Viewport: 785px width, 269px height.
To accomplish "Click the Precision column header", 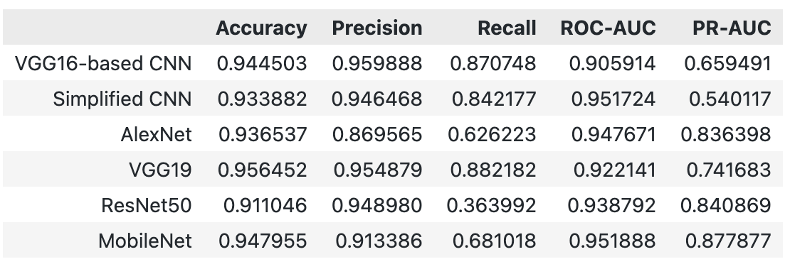I will coord(377,28).
